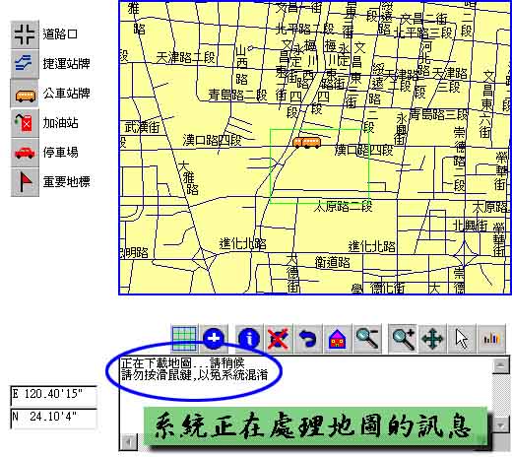Click the green grid toolbar icon
The width and height of the screenshot is (512, 457).
184,339
